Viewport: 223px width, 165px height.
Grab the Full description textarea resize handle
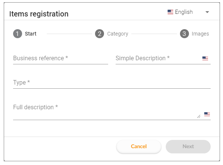point(199,116)
